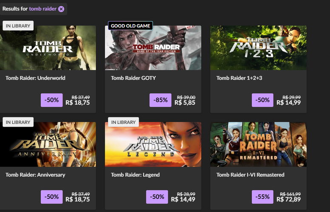Click the tomb raider search term text

click(x=43, y=9)
